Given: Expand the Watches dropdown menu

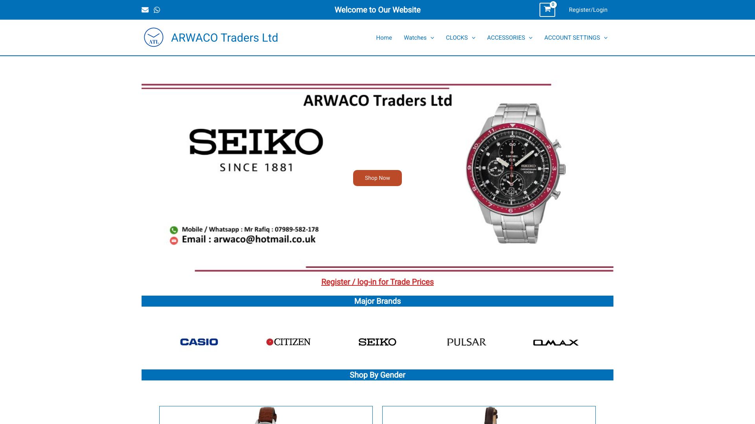Looking at the screenshot, I should pos(419,38).
